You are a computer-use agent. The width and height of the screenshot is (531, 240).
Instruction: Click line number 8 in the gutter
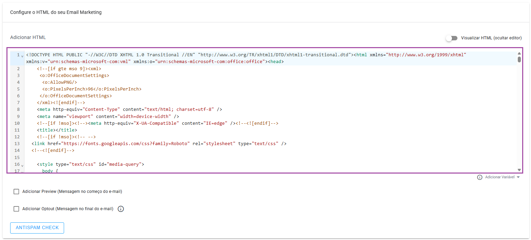[x=18, y=109]
